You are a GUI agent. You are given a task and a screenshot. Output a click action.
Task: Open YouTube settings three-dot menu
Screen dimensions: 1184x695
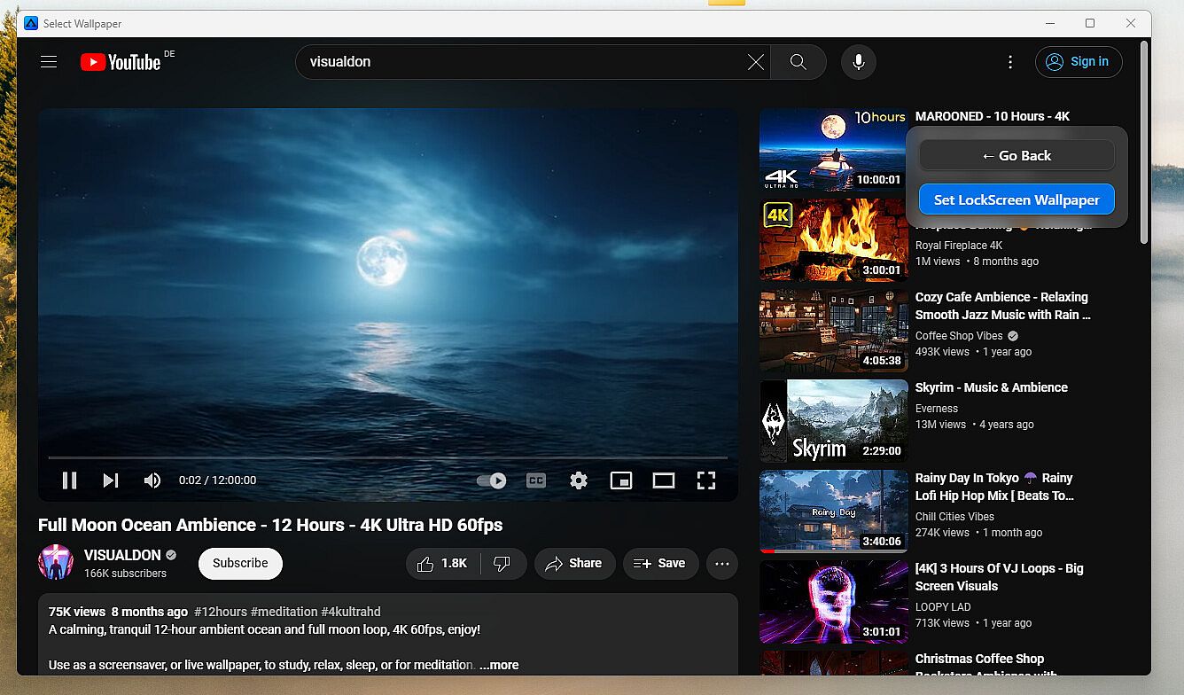pyautogui.click(x=1010, y=62)
